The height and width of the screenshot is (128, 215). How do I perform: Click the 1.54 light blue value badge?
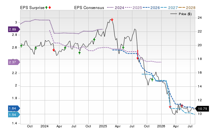[14, 115]
